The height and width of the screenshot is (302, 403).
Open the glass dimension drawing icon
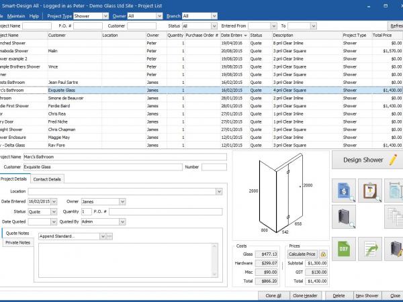(x=394, y=191)
